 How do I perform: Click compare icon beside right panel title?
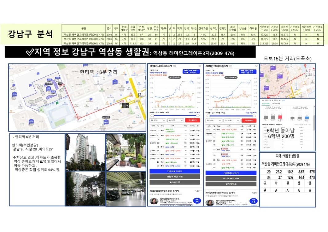coord(230,66)
